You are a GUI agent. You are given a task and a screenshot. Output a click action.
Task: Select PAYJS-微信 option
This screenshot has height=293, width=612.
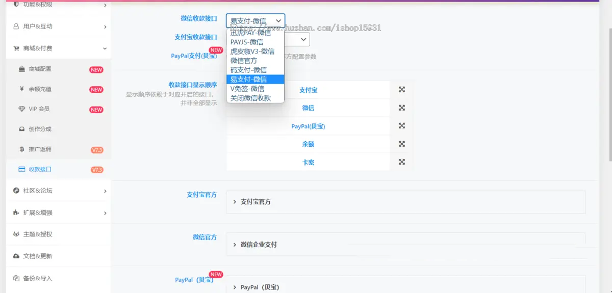click(255, 42)
